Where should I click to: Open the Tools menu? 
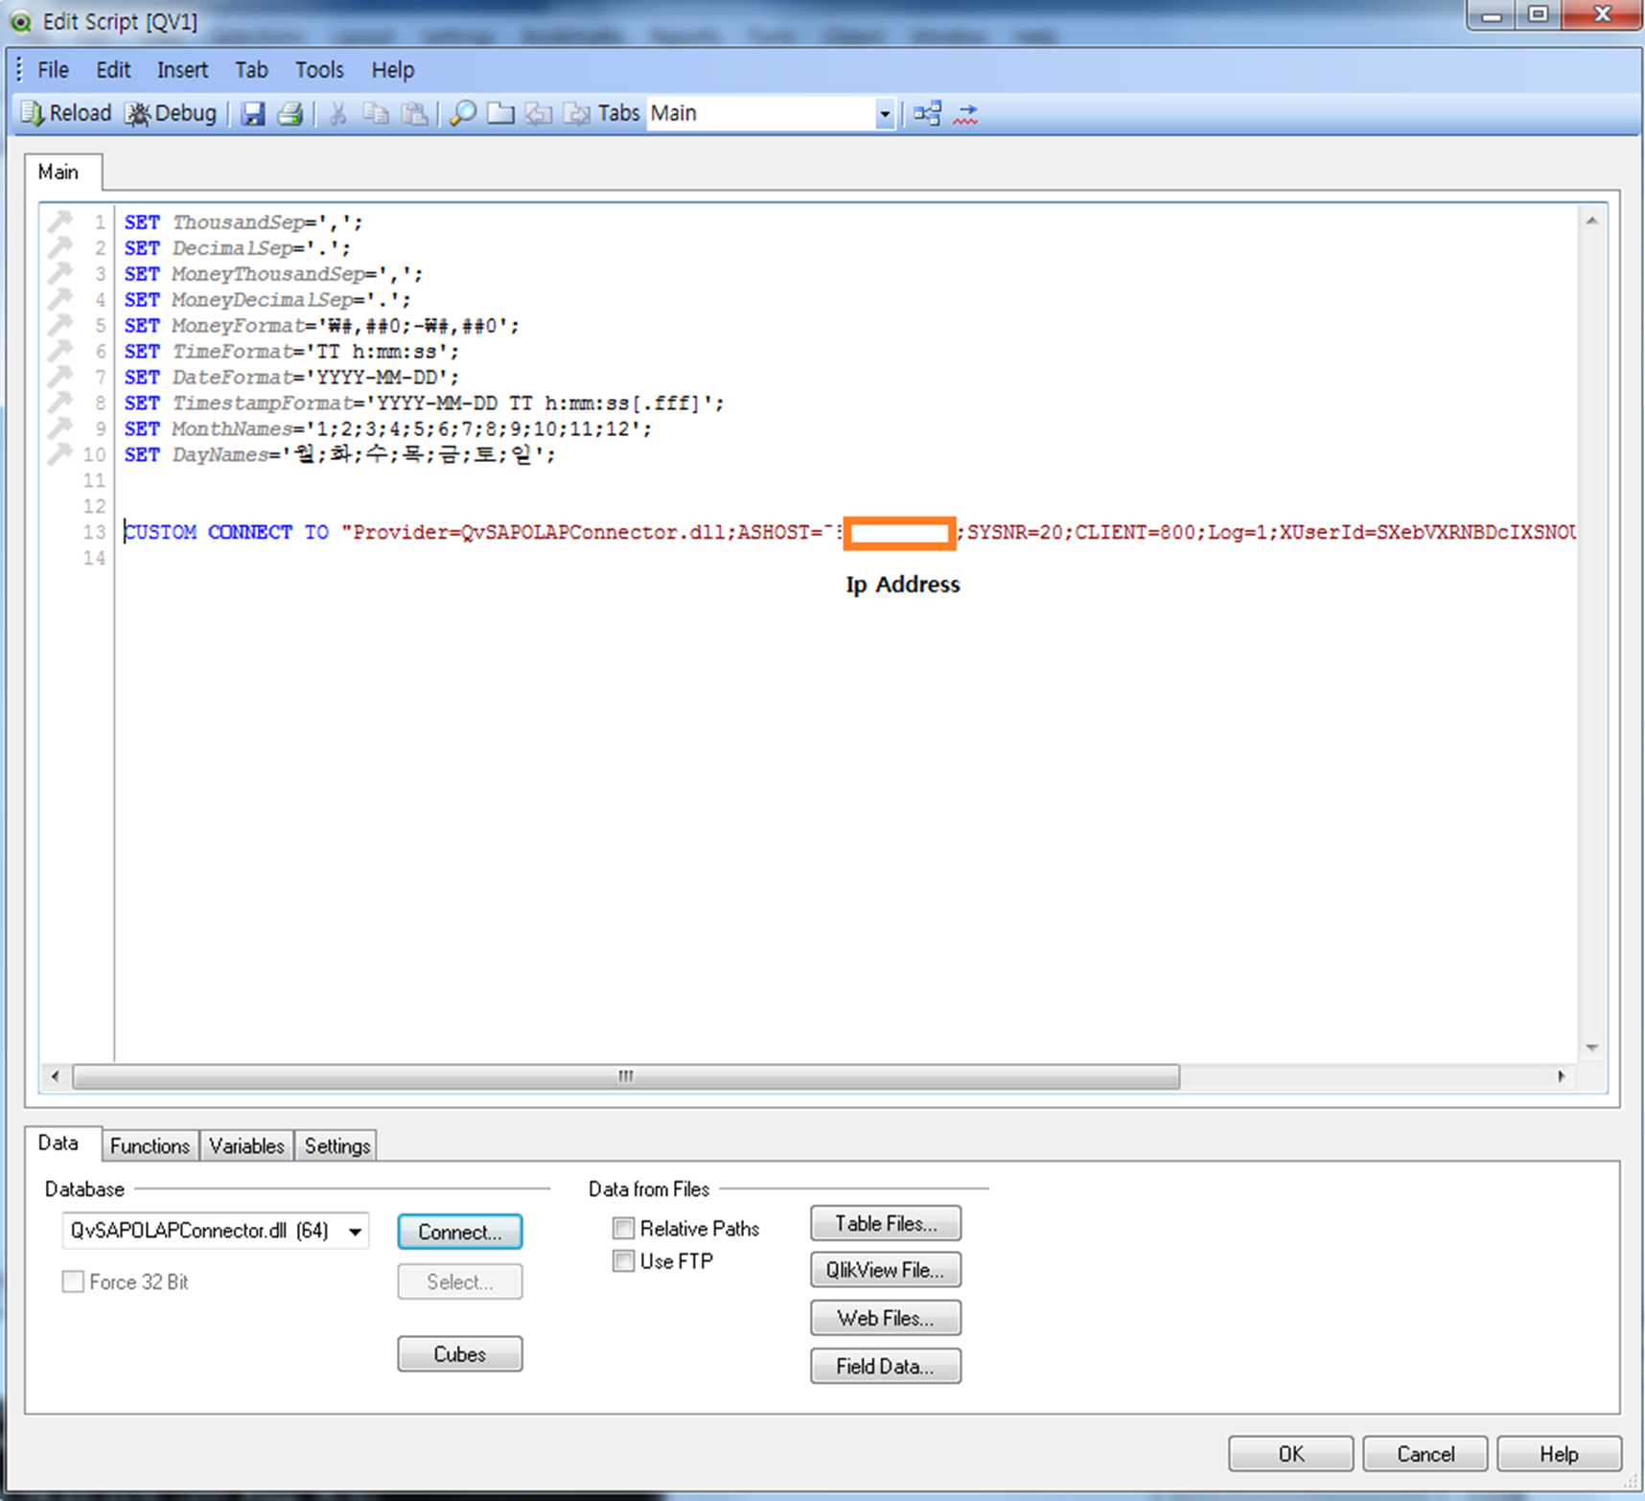[x=319, y=70]
